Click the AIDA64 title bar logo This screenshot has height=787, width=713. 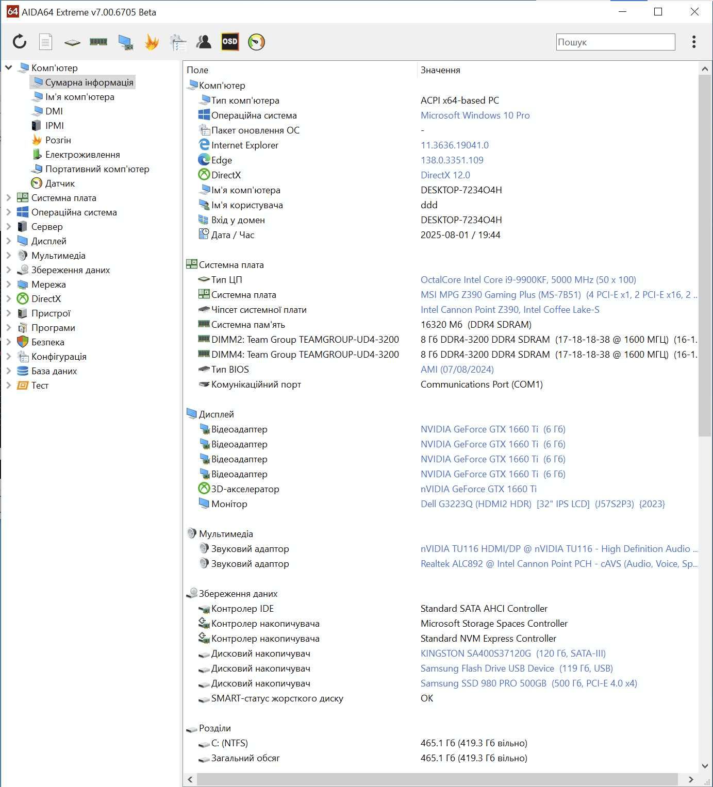[x=12, y=11]
